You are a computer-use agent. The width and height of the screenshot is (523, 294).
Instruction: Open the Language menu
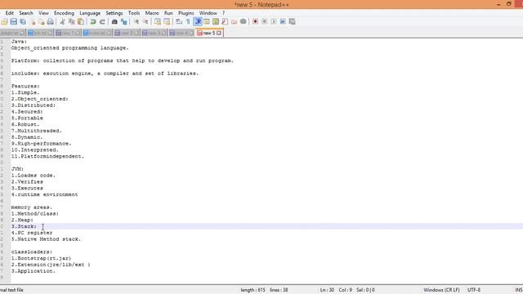pos(90,13)
